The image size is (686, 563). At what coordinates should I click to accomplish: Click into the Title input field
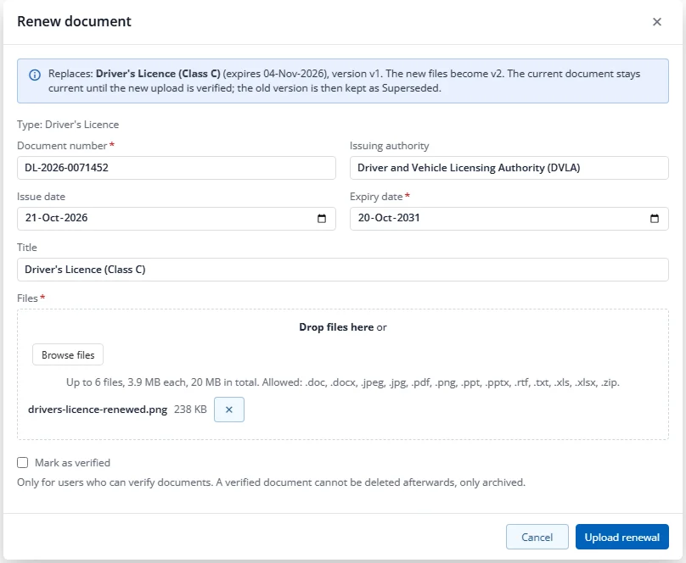[x=342, y=270]
